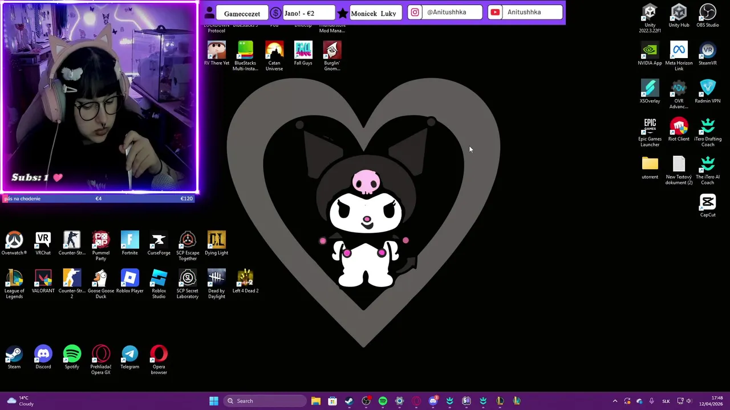Viewport: 730px width, 410px height.
Task: Switch to OBS Studio on the taskbar
Action: (x=366, y=401)
